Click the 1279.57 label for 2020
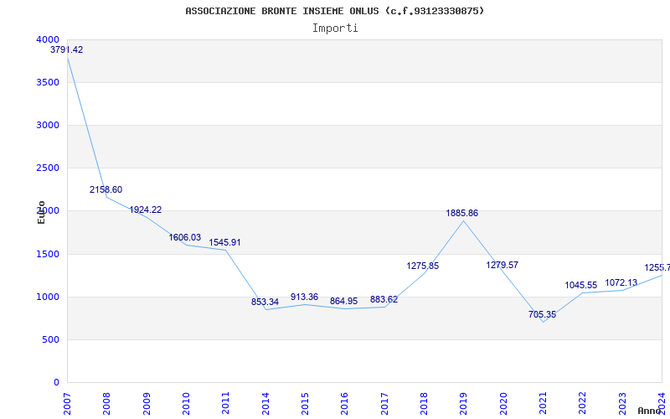Image resolution: width=670 pixels, height=419 pixels. pos(502,266)
